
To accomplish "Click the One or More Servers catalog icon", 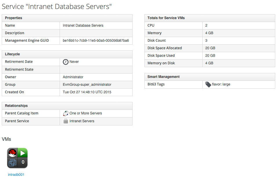I will pos(66,113).
